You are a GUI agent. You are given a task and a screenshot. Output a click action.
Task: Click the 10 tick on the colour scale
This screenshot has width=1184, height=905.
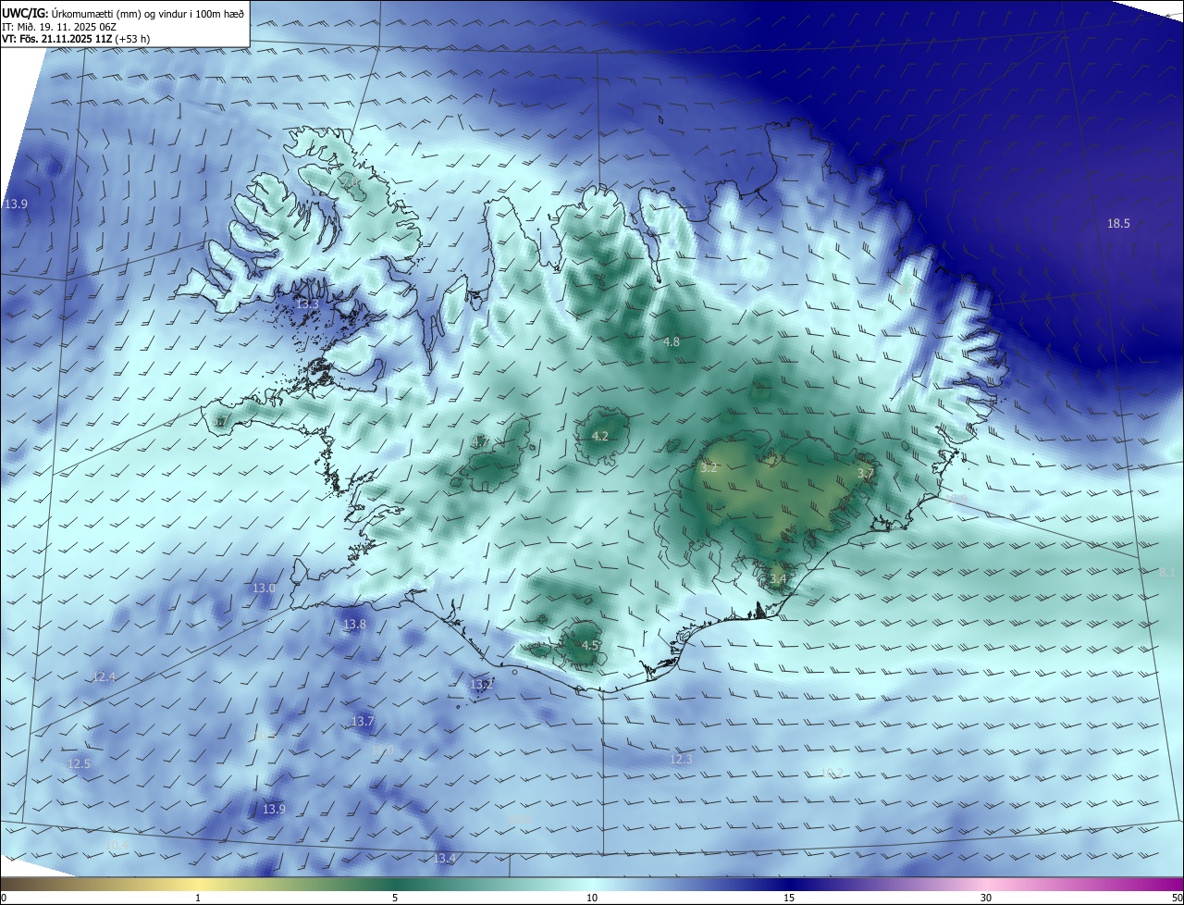point(592,898)
